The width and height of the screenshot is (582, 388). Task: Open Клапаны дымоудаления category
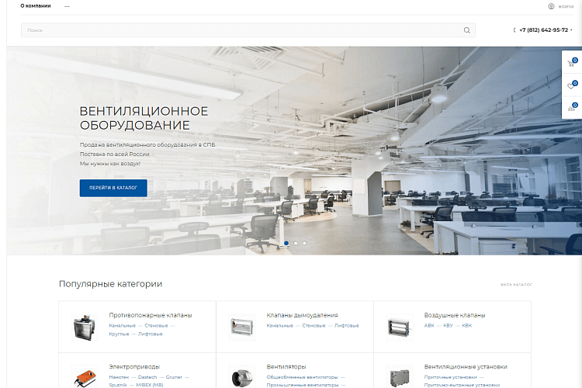pos(302,315)
